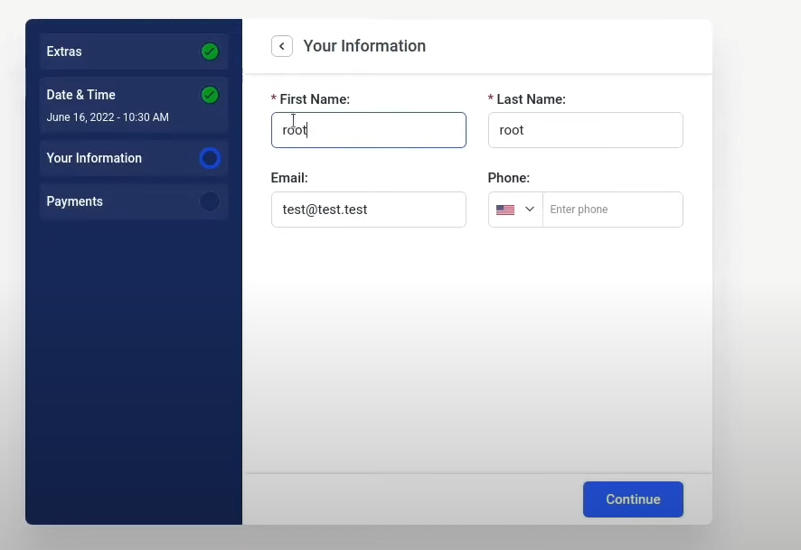Click the back arrow next to Your Information heading
801x550 pixels.
coord(281,45)
